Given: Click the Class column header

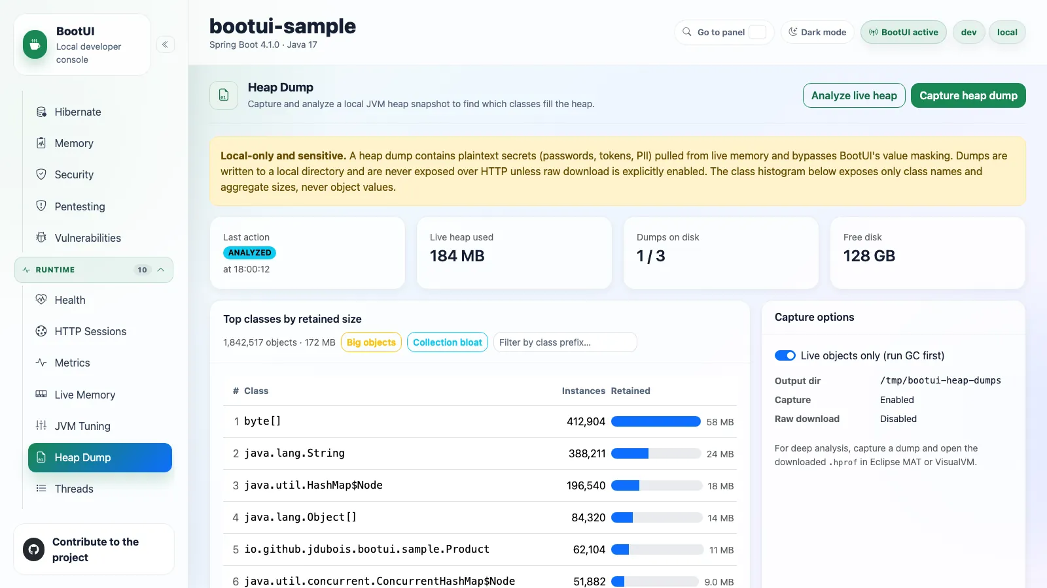Looking at the screenshot, I should click(x=256, y=391).
